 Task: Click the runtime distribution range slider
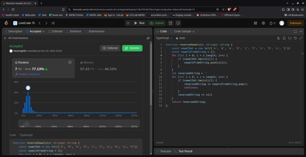click(x=79, y=123)
